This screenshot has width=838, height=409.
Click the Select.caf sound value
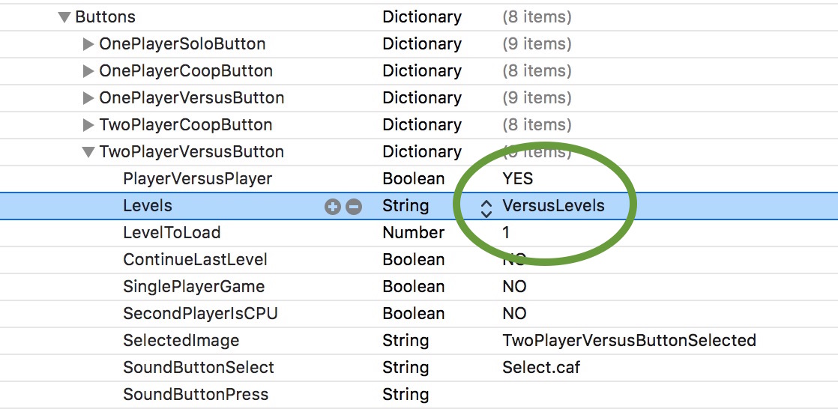click(541, 368)
